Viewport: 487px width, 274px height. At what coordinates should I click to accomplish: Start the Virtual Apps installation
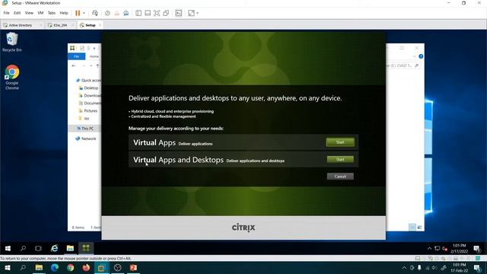tap(340, 142)
